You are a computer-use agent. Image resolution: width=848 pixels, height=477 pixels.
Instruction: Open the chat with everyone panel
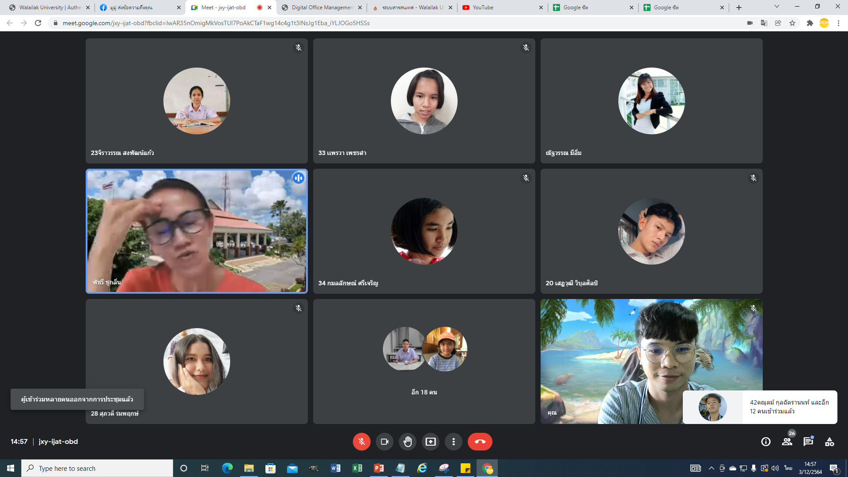point(808,442)
